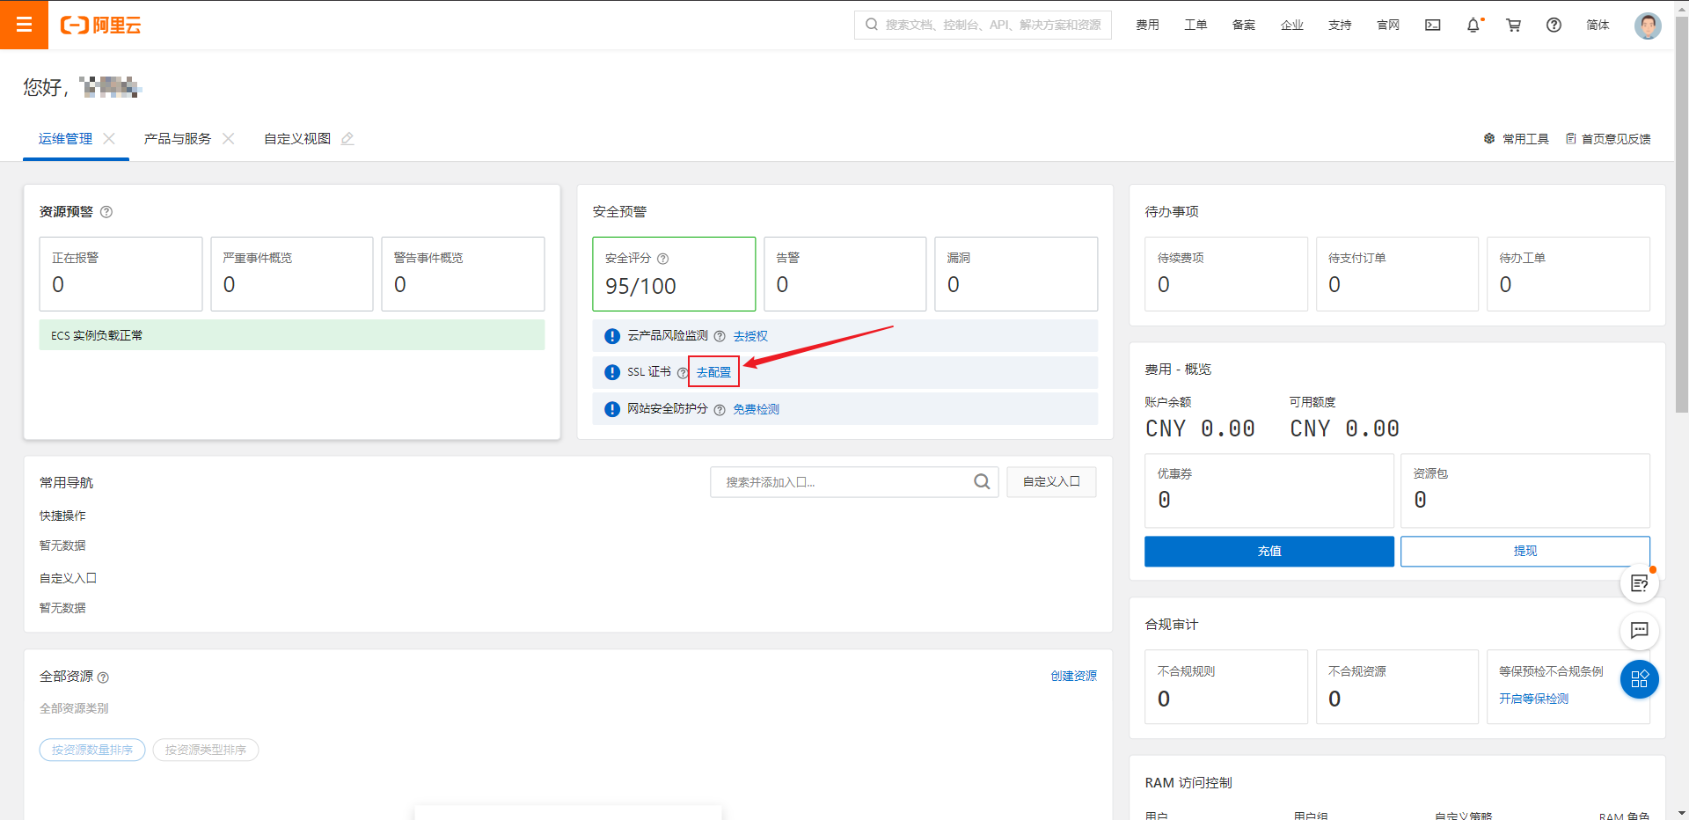1689x820 pixels.
Task: Click the Alibaba Cloud logo
Action: pyautogui.click(x=100, y=25)
